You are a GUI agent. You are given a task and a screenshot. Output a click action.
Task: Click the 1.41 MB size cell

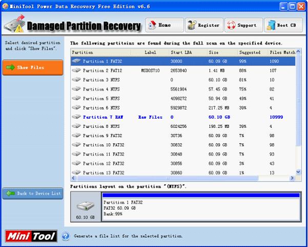tap(217, 71)
